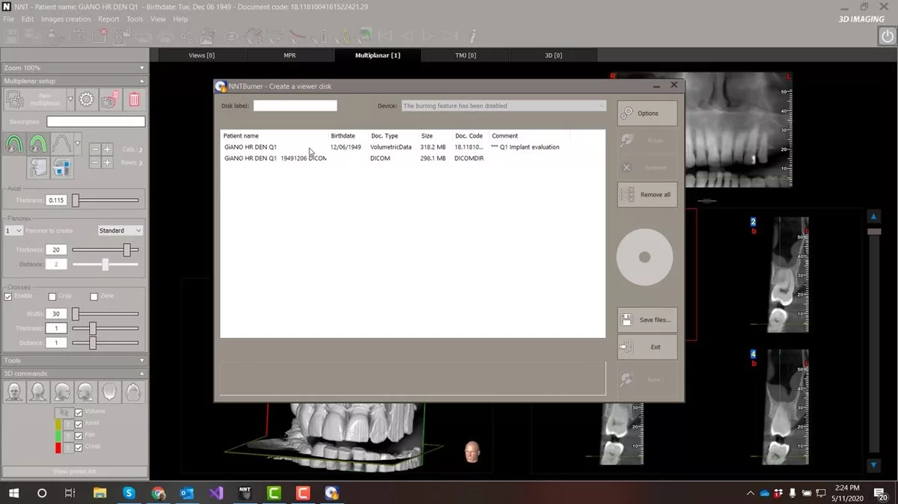Enable the Crop checkbox
The width and height of the screenshot is (898, 504).
[52, 297]
